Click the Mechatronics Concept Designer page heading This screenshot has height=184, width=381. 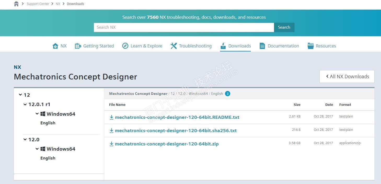click(x=75, y=77)
